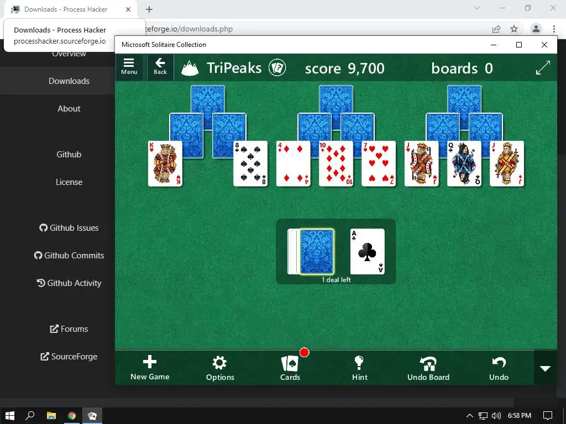Enter full screen with the expand arrows
The width and height of the screenshot is (566, 424).
tap(543, 68)
